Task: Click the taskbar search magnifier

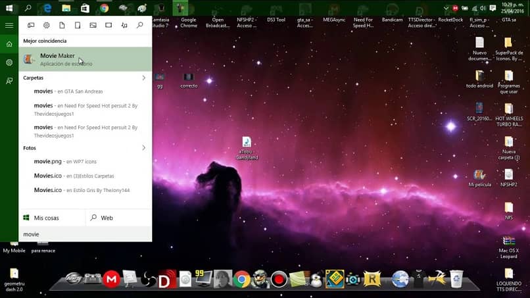Action: [x=28, y=8]
